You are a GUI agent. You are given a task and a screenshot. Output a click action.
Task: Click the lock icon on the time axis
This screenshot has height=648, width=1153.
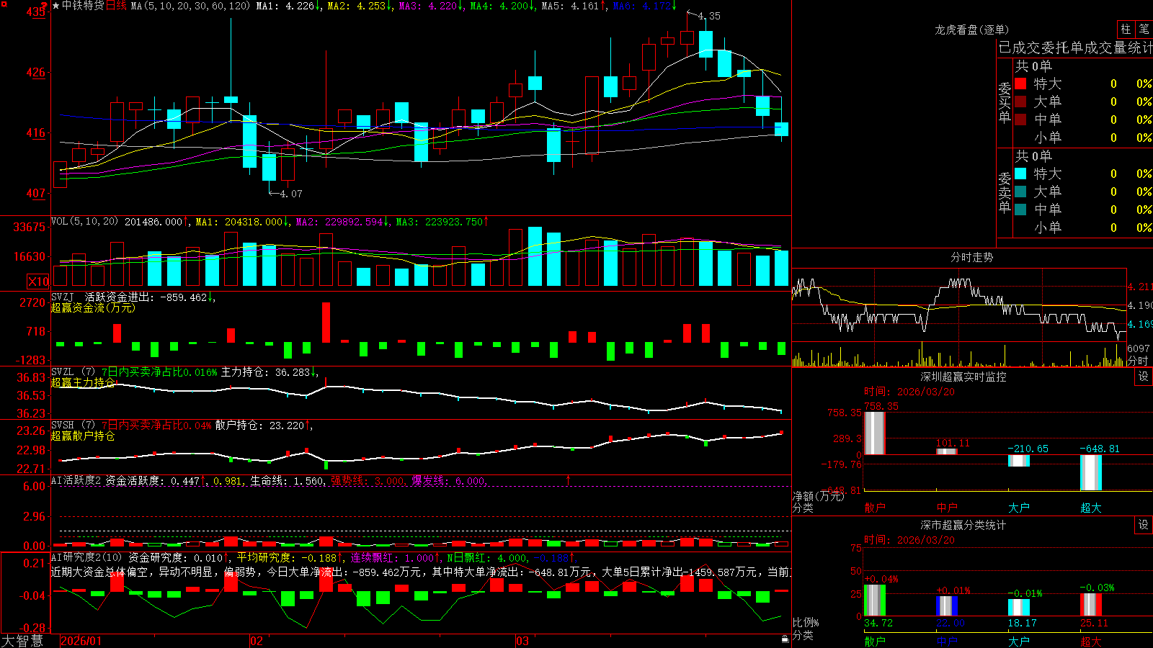pos(785,639)
